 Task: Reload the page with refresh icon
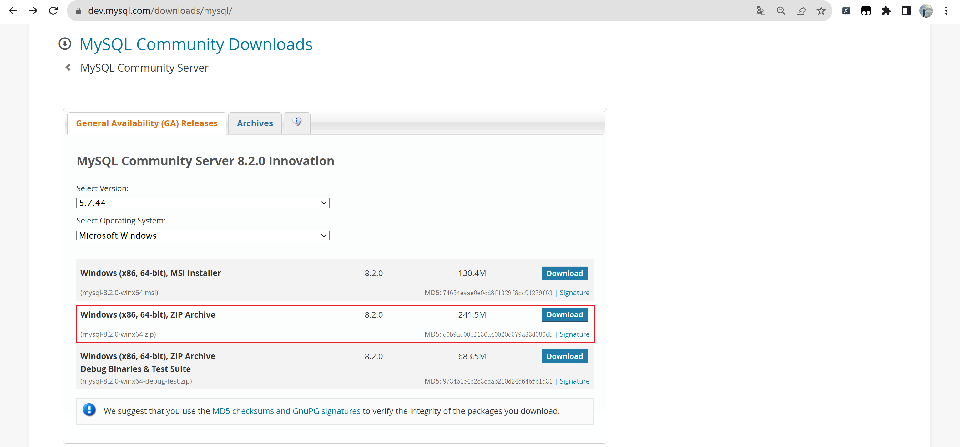pyautogui.click(x=53, y=10)
